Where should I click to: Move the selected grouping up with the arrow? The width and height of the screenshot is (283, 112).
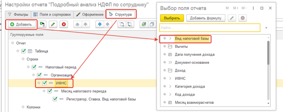pyautogui.click(x=78, y=25)
